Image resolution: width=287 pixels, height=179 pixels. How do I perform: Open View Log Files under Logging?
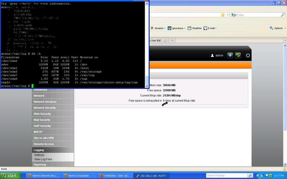tap(43, 159)
